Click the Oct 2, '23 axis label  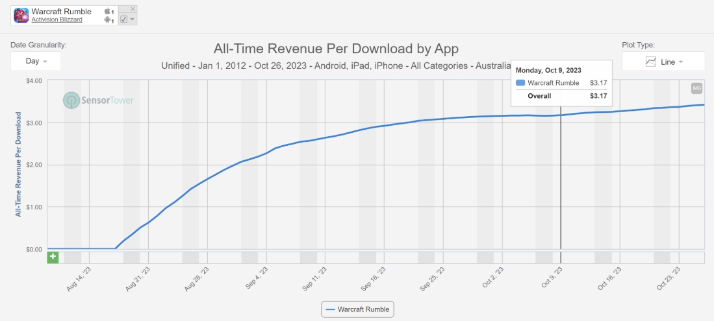click(493, 278)
